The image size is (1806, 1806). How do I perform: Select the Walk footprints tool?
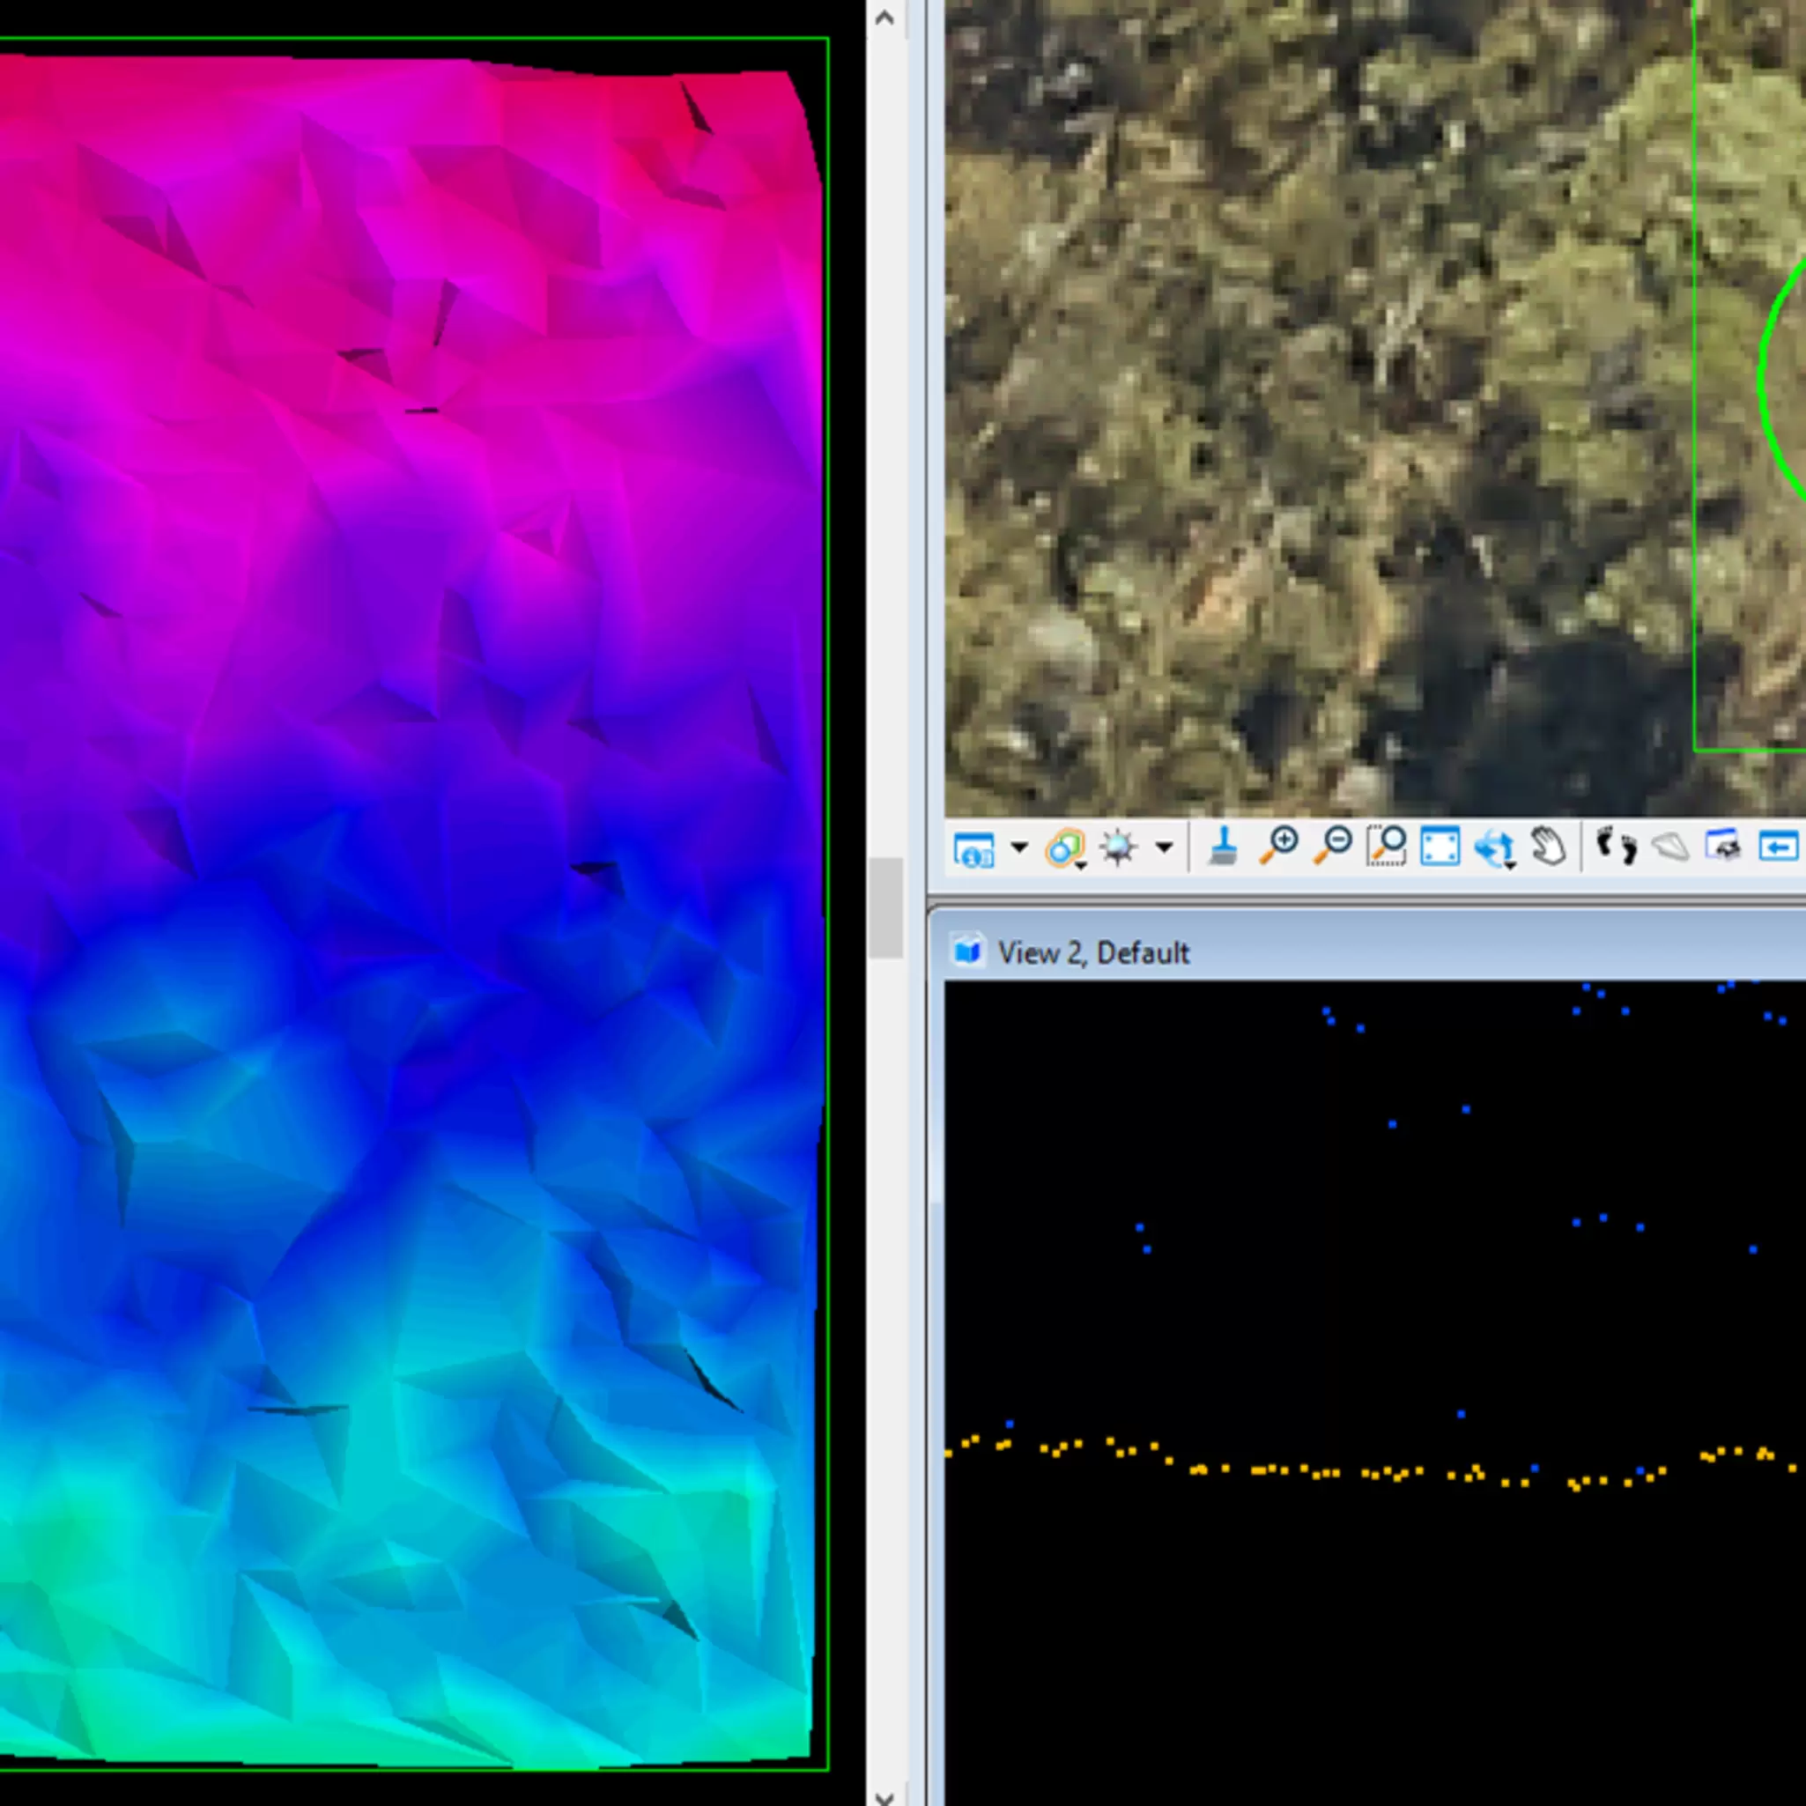[x=1617, y=847]
